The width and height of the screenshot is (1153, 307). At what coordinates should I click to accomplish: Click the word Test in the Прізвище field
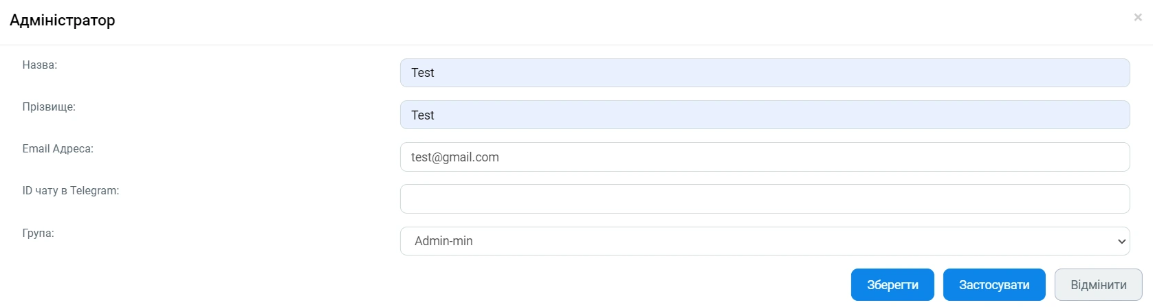[x=423, y=115]
